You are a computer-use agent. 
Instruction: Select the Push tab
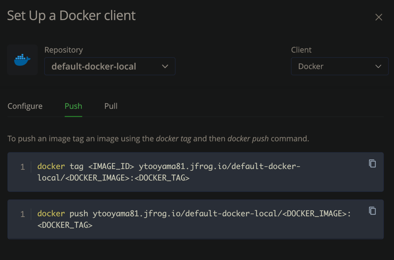click(73, 106)
